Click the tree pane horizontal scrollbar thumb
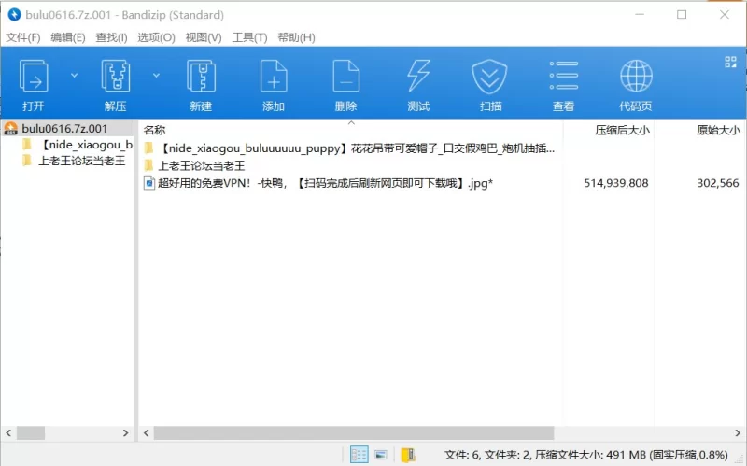Viewport: 747px width, 466px height. pyautogui.click(x=31, y=433)
